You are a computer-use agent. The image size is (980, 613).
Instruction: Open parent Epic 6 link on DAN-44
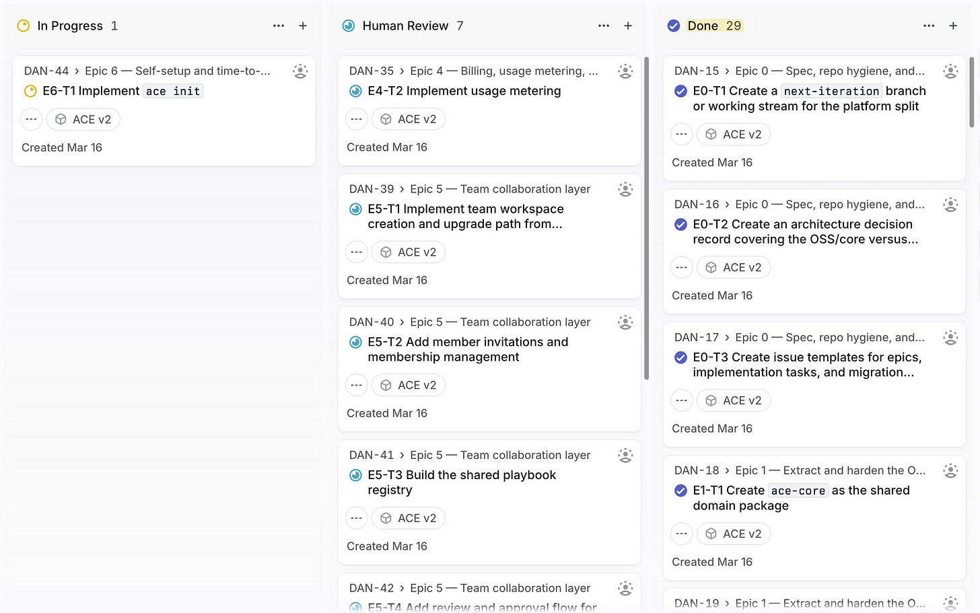coord(178,71)
